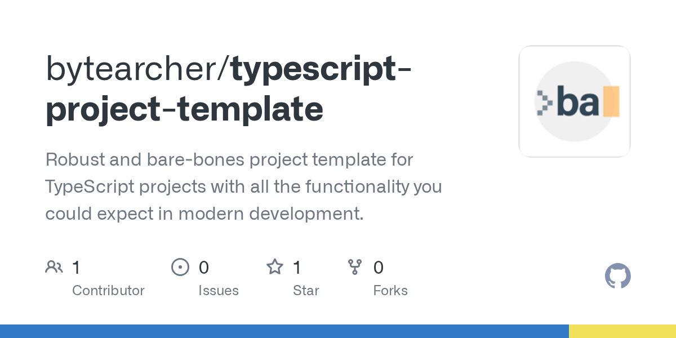Click the orange cursor block in the avatar
The width and height of the screenshot is (676, 338).
(x=611, y=101)
